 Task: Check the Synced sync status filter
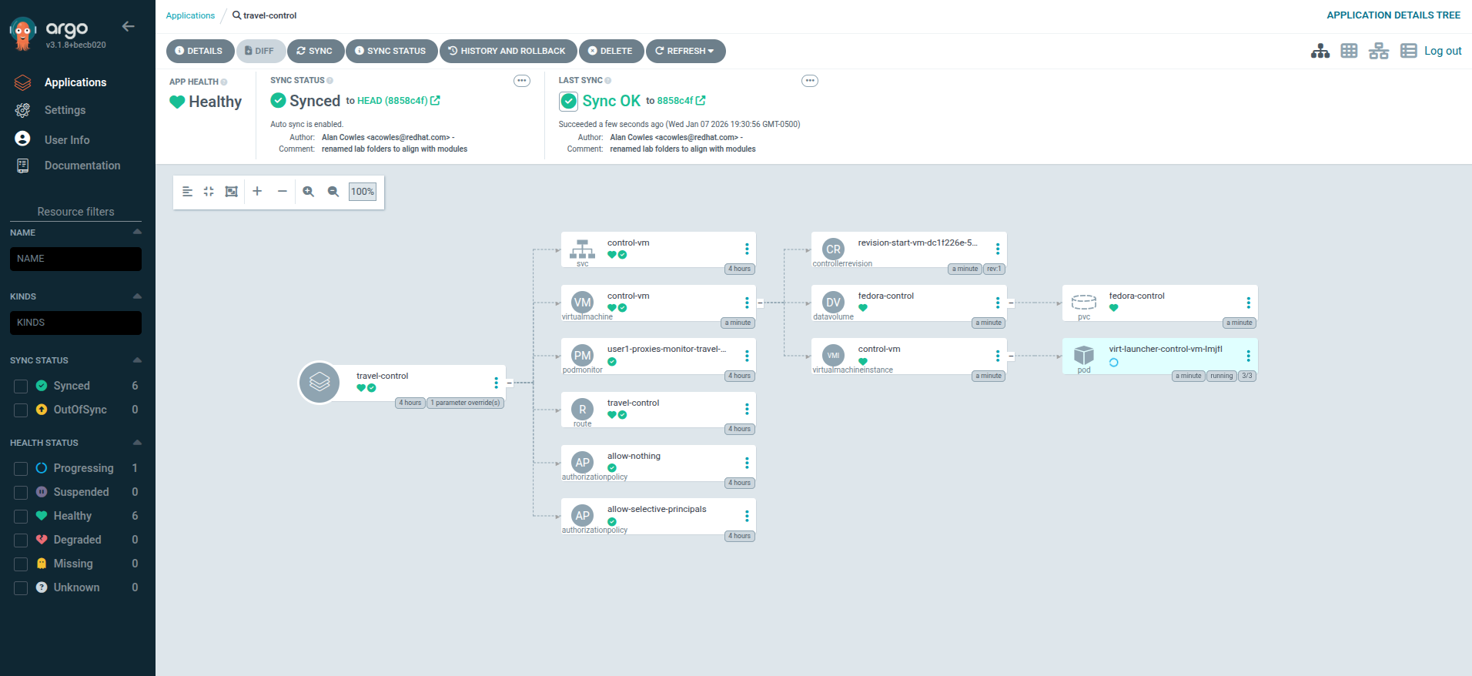point(21,386)
